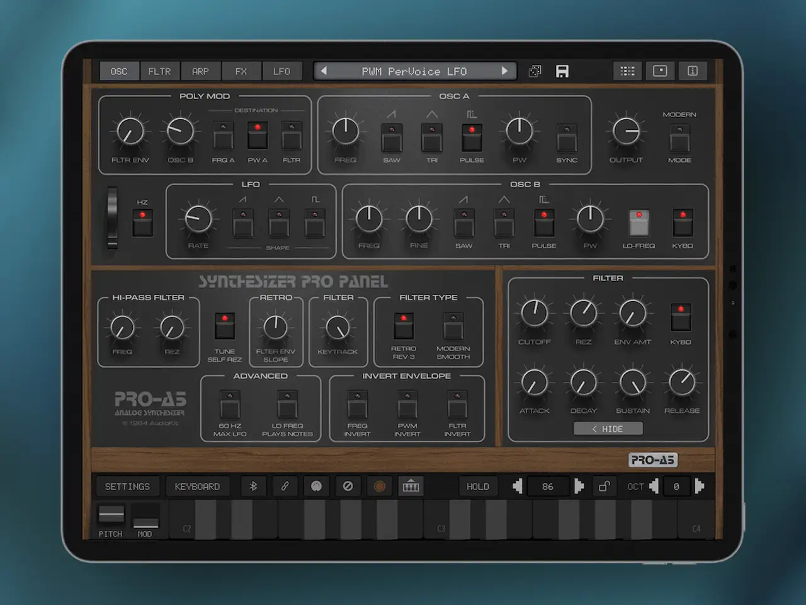Image resolution: width=806 pixels, height=605 pixels.
Task: Open the LFO tab
Action: point(281,71)
